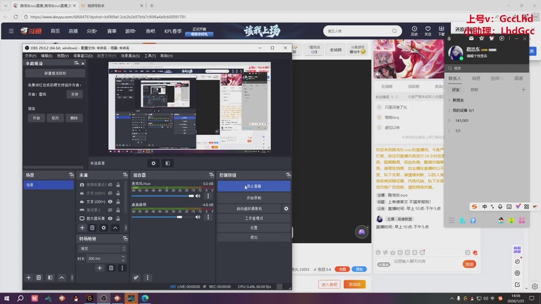Click 工作室模式 button in OBS
541x304 pixels.
point(254,218)
